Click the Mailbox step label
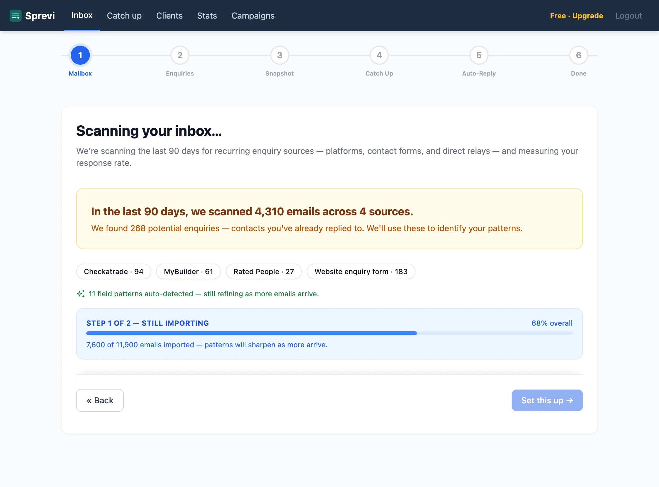 point(80,73)
